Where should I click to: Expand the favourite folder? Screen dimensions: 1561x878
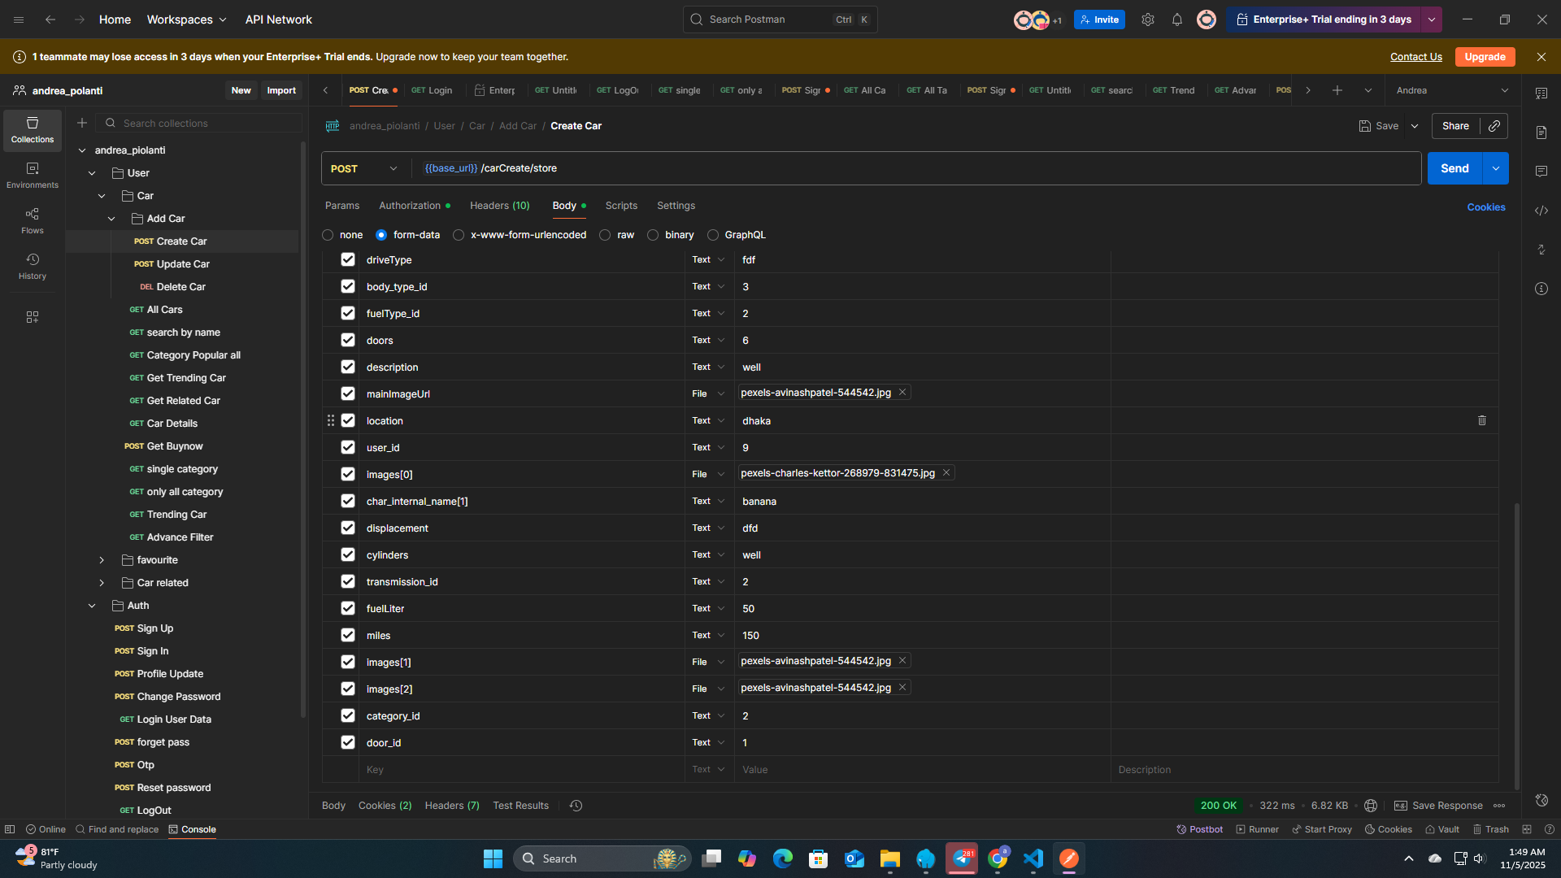click(x=102, y=560)
